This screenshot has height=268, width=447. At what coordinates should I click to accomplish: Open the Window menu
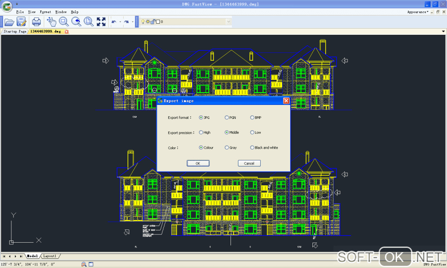tap(61, 12)
